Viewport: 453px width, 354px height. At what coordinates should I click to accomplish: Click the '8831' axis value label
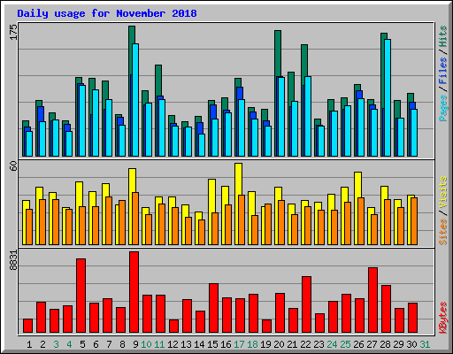tap(13, 260)
